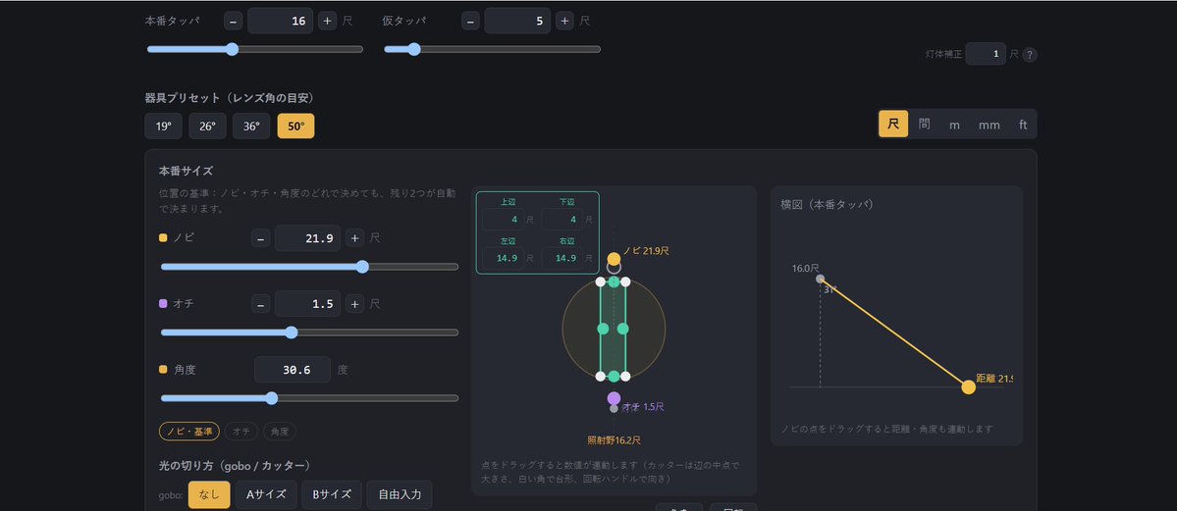This screenshot has width=1177, height=511.
Task: Select the 26° lens preset
Action: tap(207, 127)
